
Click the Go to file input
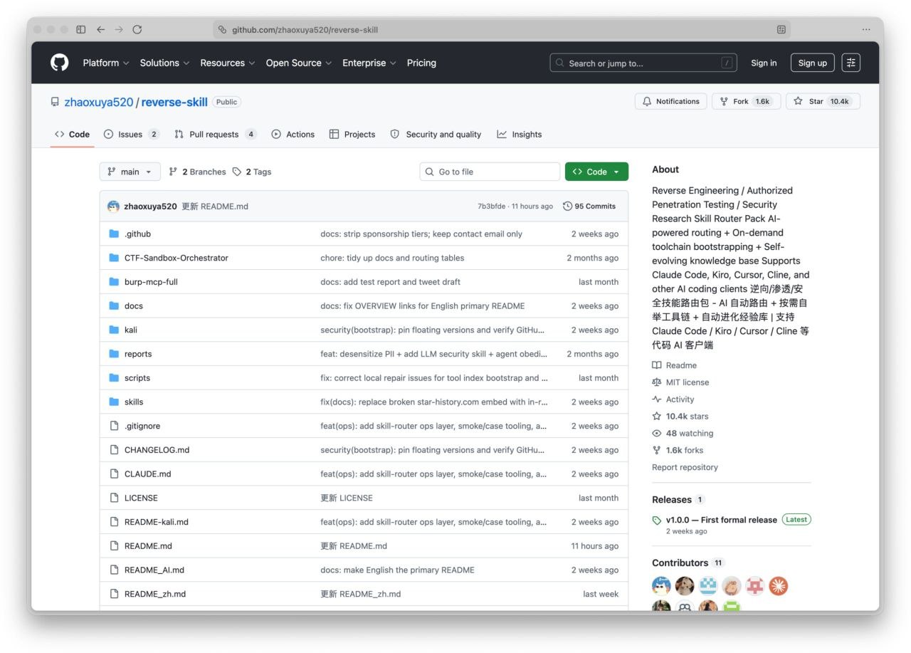tap(490, 172)
